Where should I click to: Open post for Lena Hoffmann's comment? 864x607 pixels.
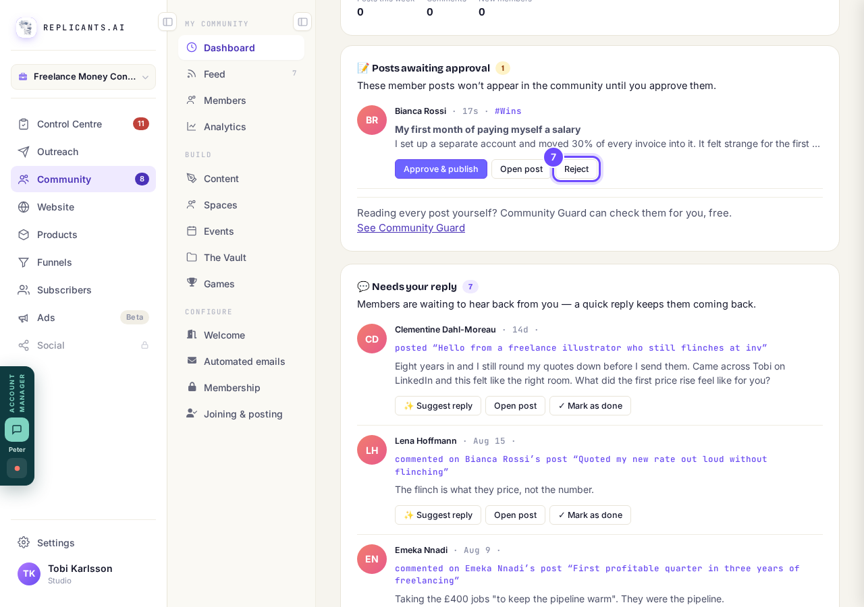515,515
